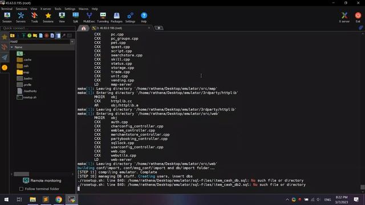
Task: Click the Sessions star toolbar icon
Action: click(x=48, y=18)
